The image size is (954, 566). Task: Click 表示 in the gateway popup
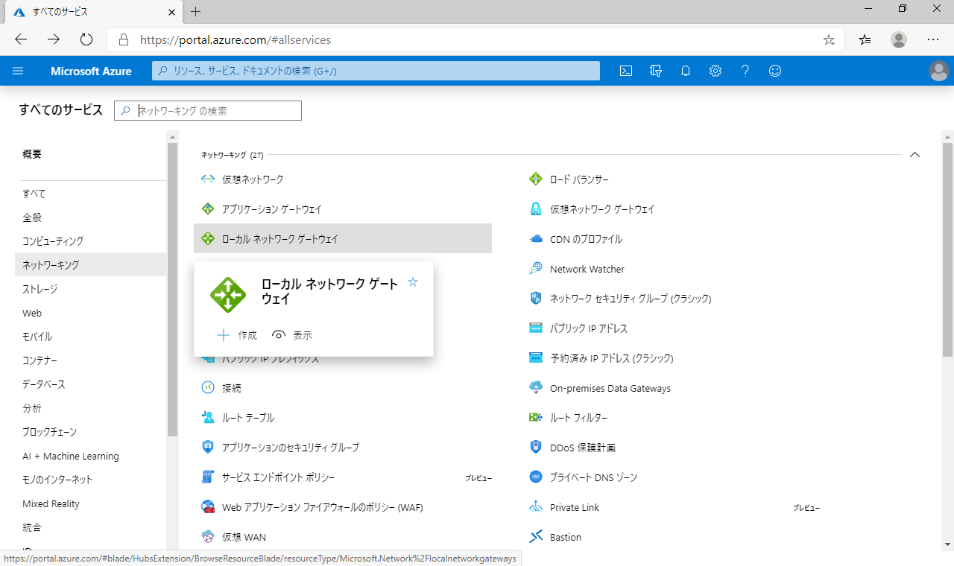pyautogui.click(x=292, y=335)
